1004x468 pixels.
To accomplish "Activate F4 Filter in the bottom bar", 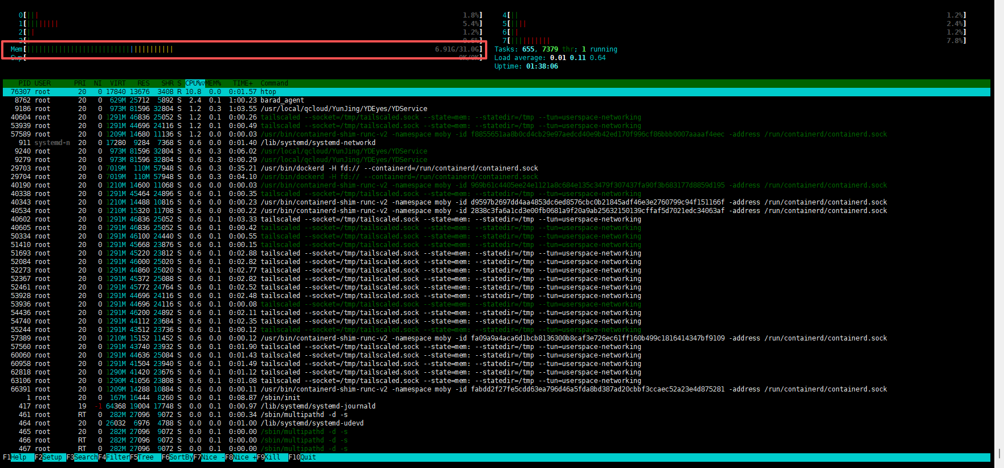I will 114,457.
